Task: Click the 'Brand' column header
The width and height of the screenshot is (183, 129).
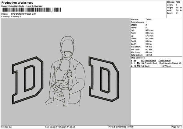Action: coord(167,61)
